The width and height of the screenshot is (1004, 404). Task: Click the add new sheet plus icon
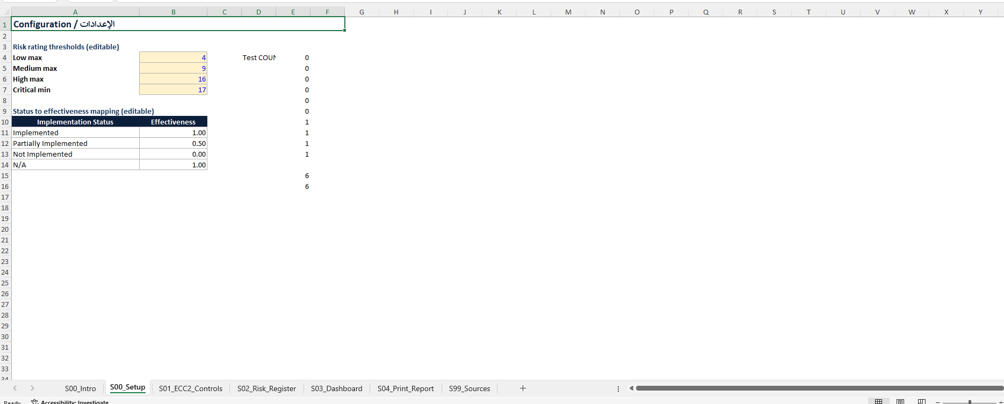(523, 388)
